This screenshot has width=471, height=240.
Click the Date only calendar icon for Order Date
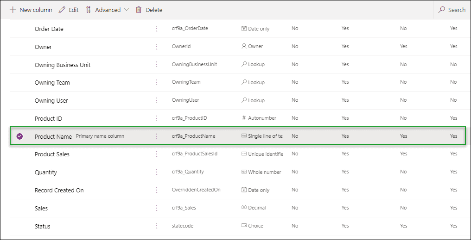click(244, 29)
